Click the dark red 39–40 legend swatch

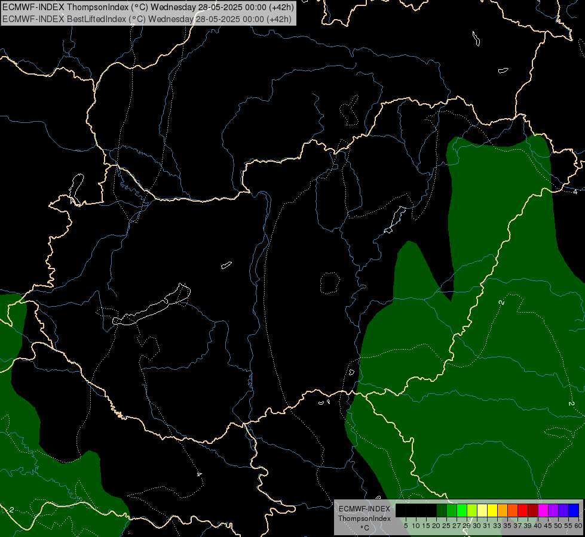pyautogui.click(x=533, y=510)
